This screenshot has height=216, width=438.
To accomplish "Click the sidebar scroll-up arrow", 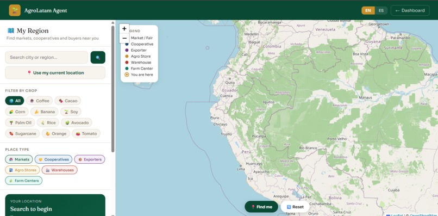I will 113,23.
